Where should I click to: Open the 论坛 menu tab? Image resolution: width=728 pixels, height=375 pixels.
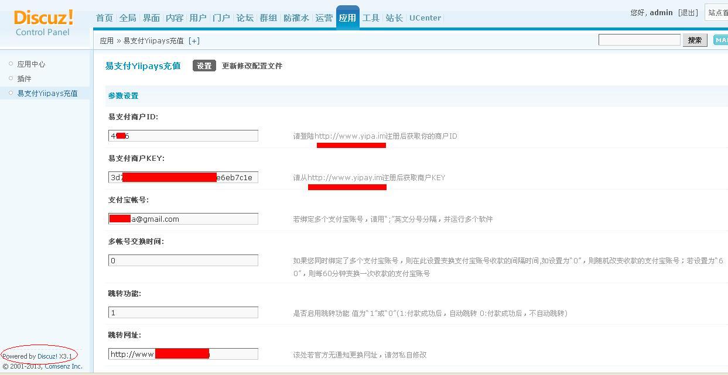[245, 18]
